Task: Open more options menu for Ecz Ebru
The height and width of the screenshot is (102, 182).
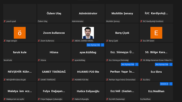Action: 171,65
